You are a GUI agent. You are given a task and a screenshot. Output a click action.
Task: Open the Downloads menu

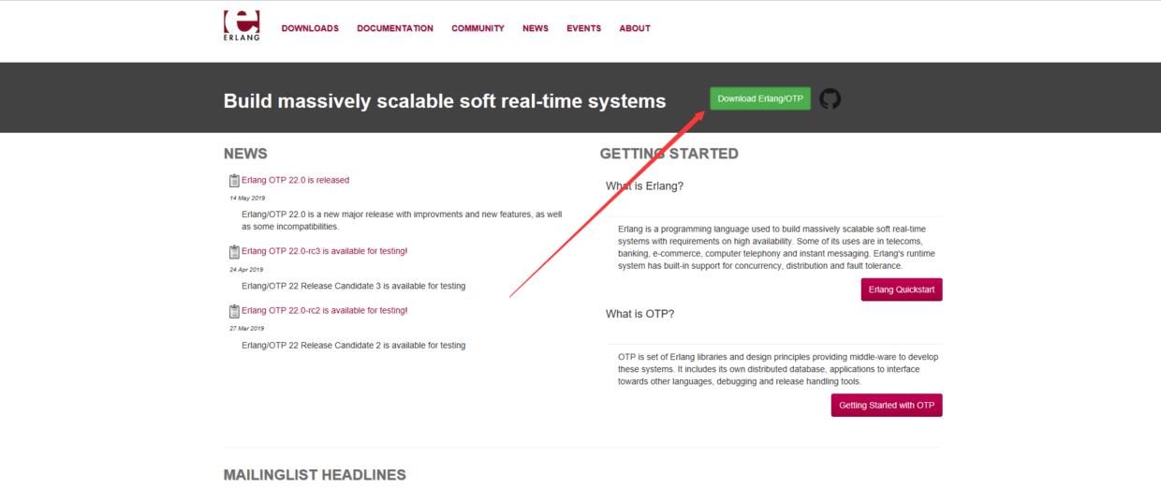[310, 28]
